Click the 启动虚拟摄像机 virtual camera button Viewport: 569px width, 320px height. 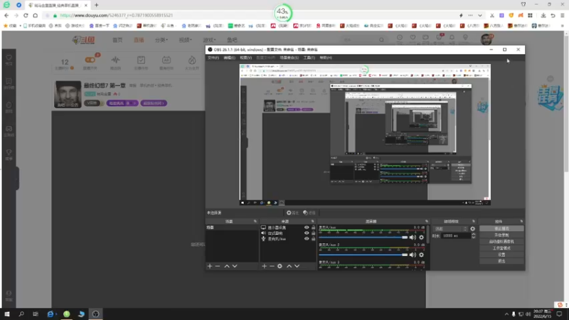click(501, 242)
